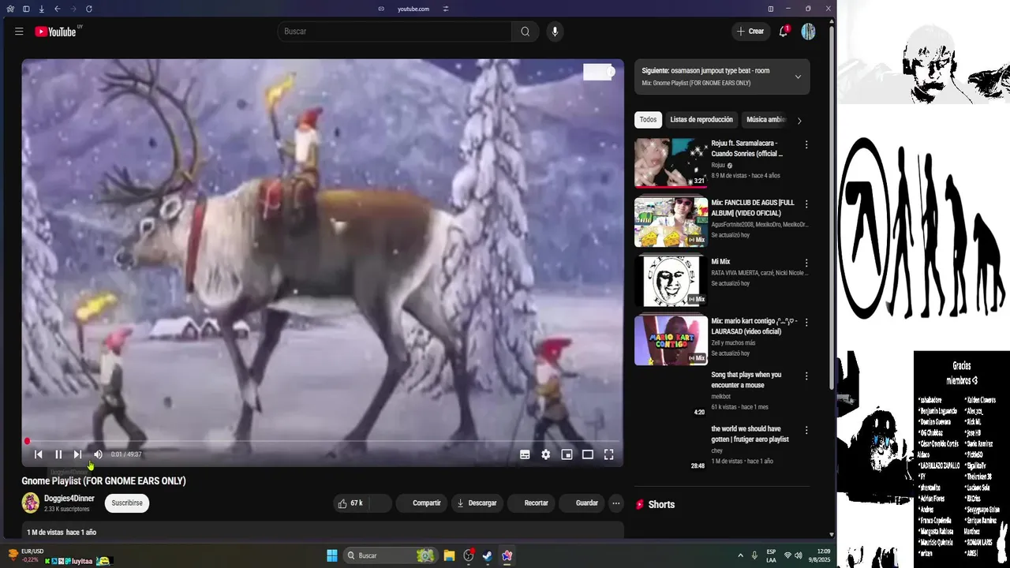Focus the YouTube Buscar search field
Viewport: 1010px width, 568px height.
click(395, 32)
